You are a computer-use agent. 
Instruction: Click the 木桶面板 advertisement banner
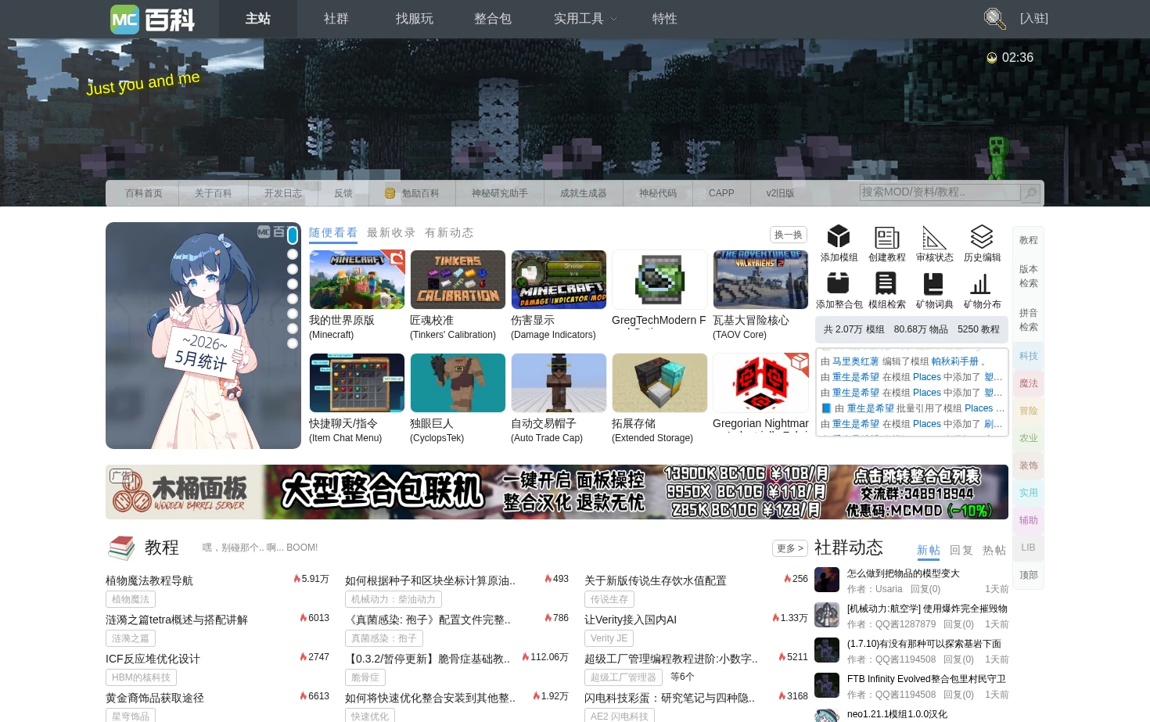(x=557, y=492)
